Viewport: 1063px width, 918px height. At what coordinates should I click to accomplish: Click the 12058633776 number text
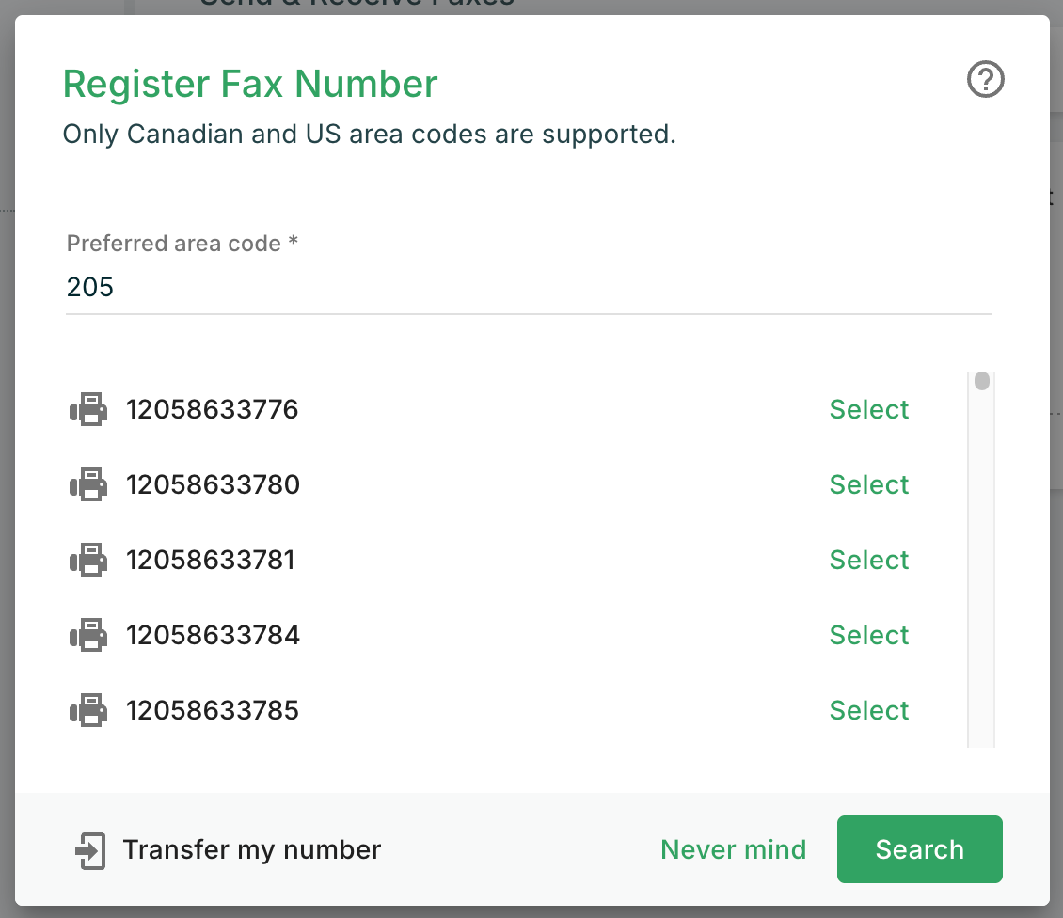[x=213, y=410]
